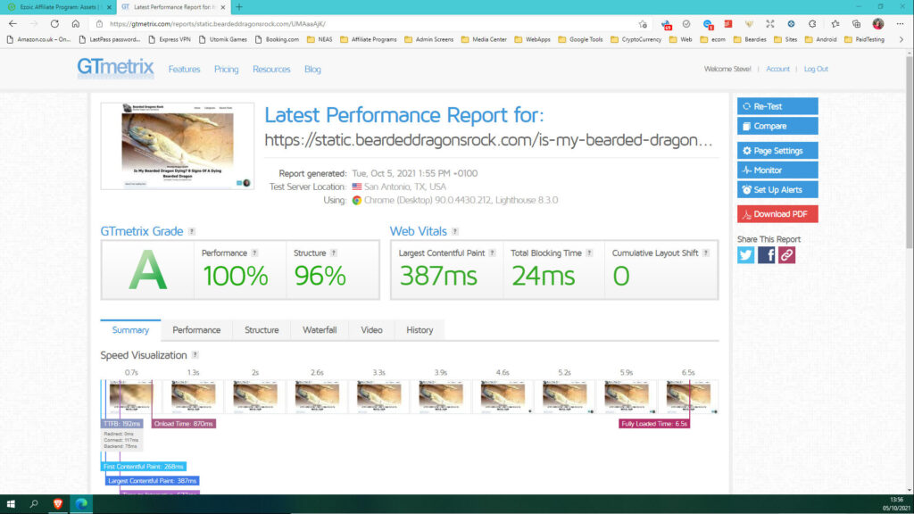Open the Media Center bookmark folder

click(483, 39)
